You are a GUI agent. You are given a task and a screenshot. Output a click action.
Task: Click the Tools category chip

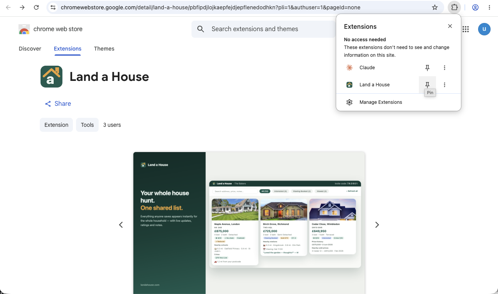87,125
